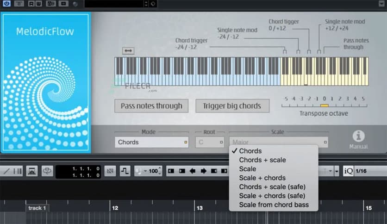Toggle the loop cycle icon
This screenshot has width=387, height=224.
click(47, 171)
